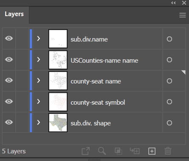Image resolution: width=189 pixels, height=161 pixels.
Task: Click Make/Release Clipping Mask icon
Action: [118, 151]
